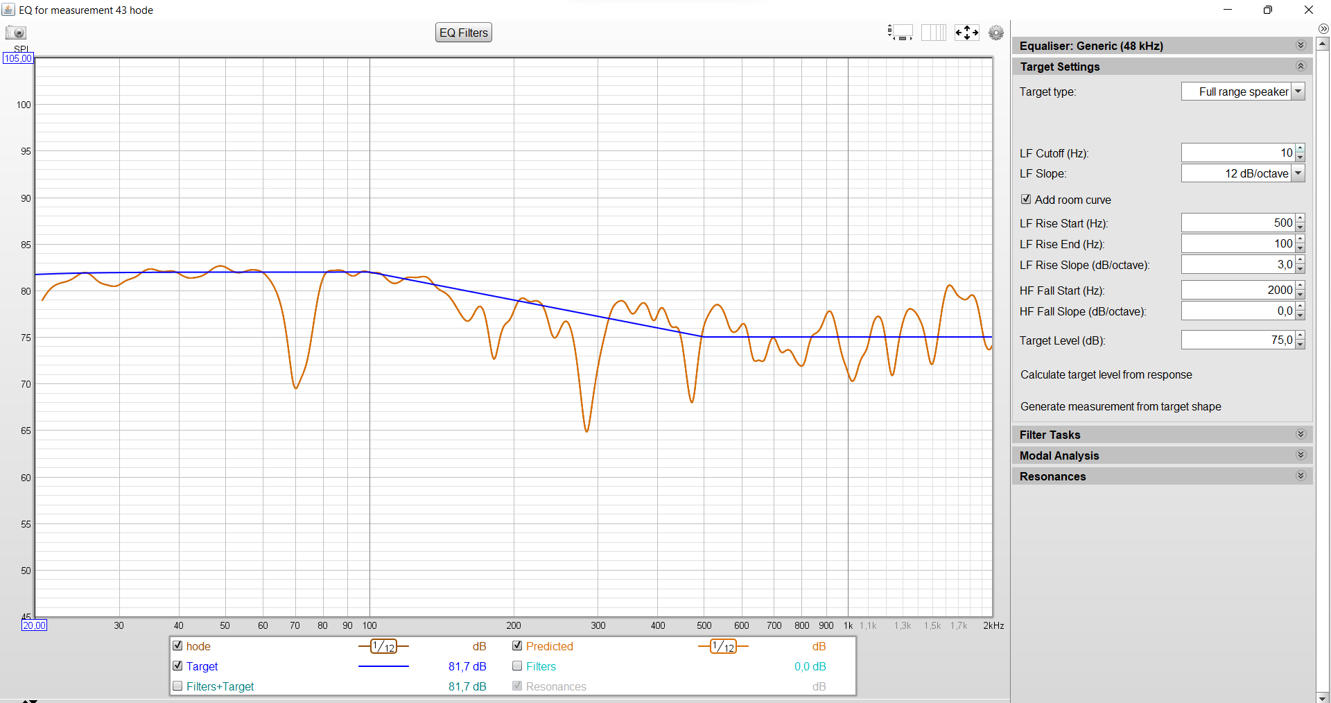Click the LF Rise Slope value field

tap(1238, 264)
